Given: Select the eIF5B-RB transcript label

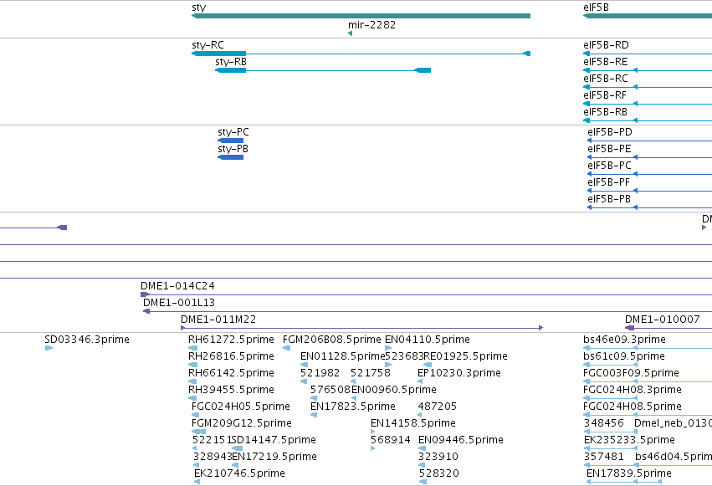Looking at the screenshot, I should (x=605, y=112).
